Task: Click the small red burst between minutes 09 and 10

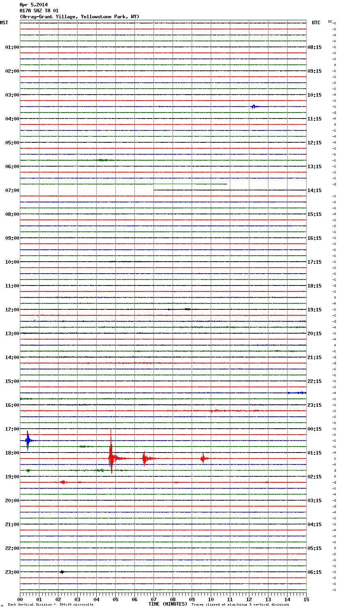Action: point(203,458)
